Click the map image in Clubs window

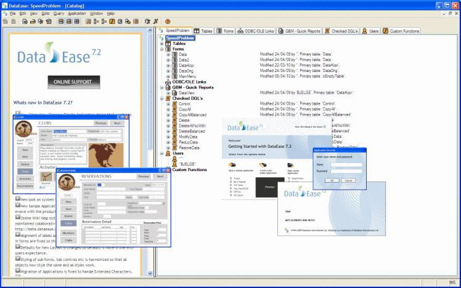(x=106, y=155)
